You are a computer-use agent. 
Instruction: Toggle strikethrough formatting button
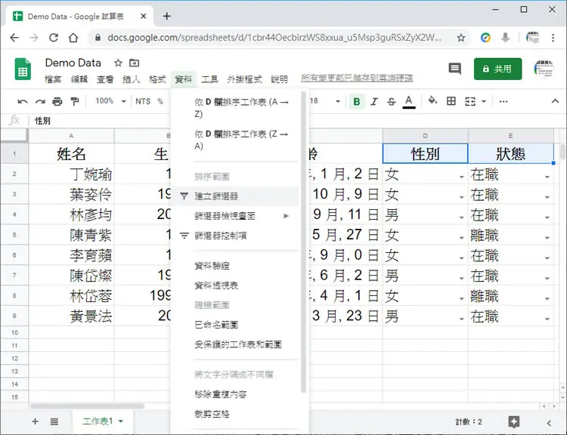pos(391,101)
